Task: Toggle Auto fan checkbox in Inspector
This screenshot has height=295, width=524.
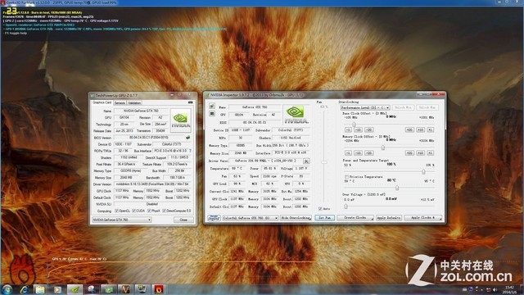Action: [x=320, y=209]
